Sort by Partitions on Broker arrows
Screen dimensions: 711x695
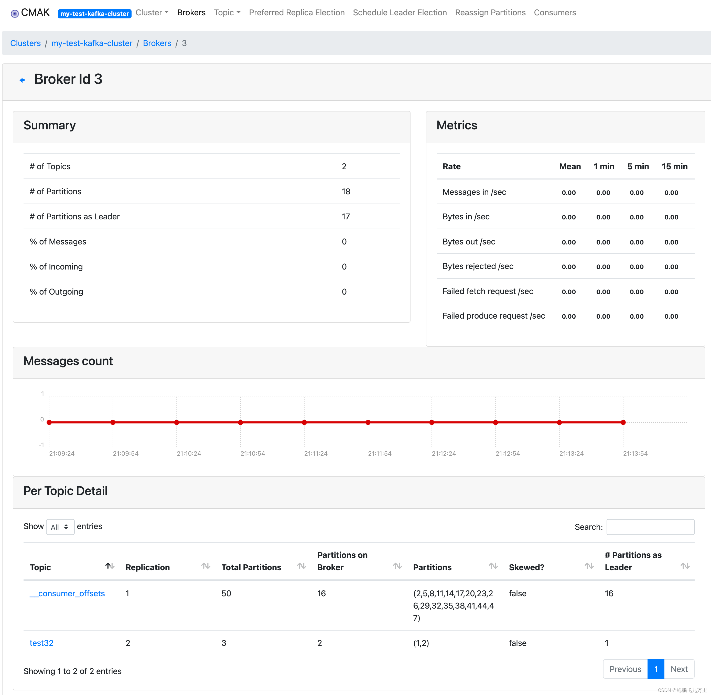click(x=397, y=566)
